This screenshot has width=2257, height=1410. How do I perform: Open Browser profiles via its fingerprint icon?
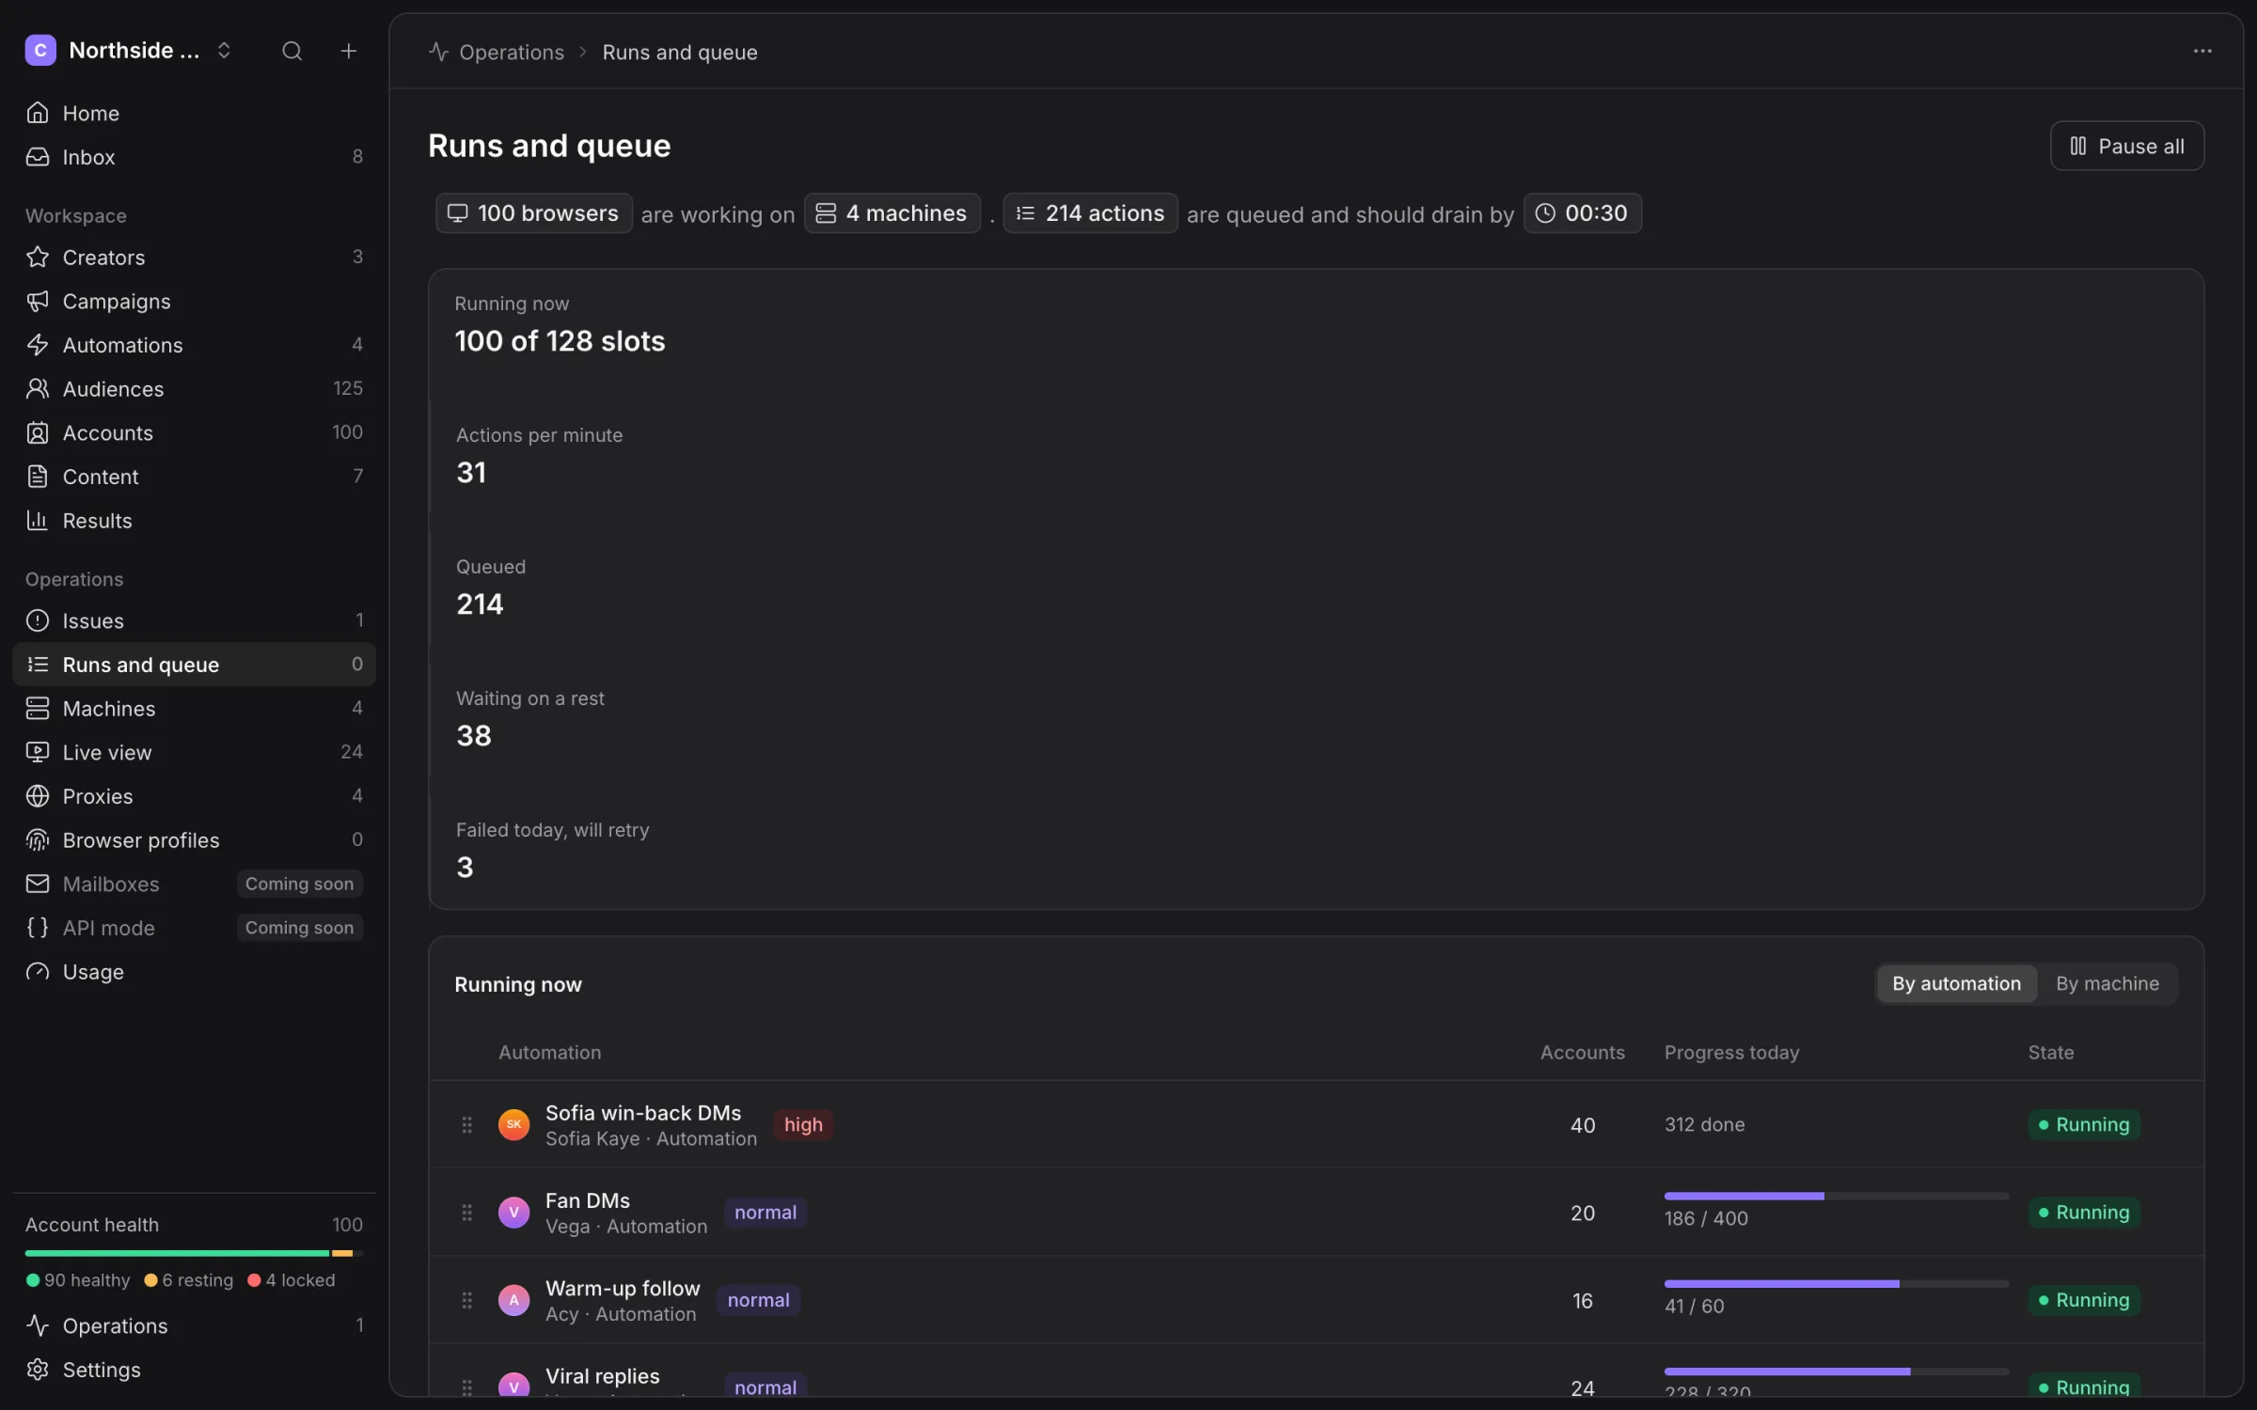click(x=38, y=840)
